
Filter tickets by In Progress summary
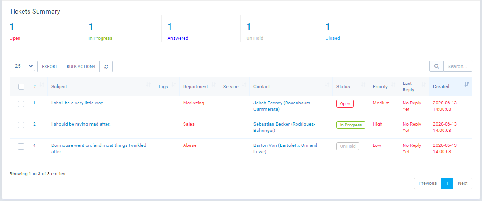point(100,38)
